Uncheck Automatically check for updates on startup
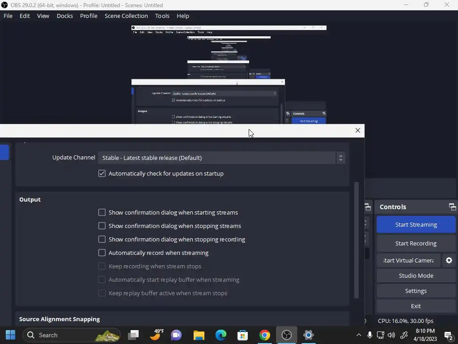The width and height of the screenshot is (458, 344). click(x=102, y=173)
